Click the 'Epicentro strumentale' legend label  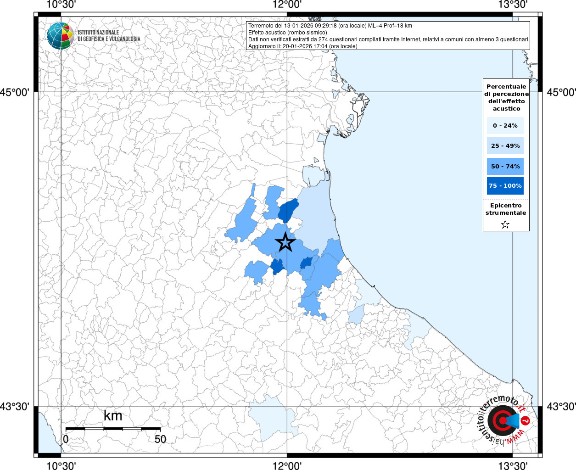[x=506, y=209]
